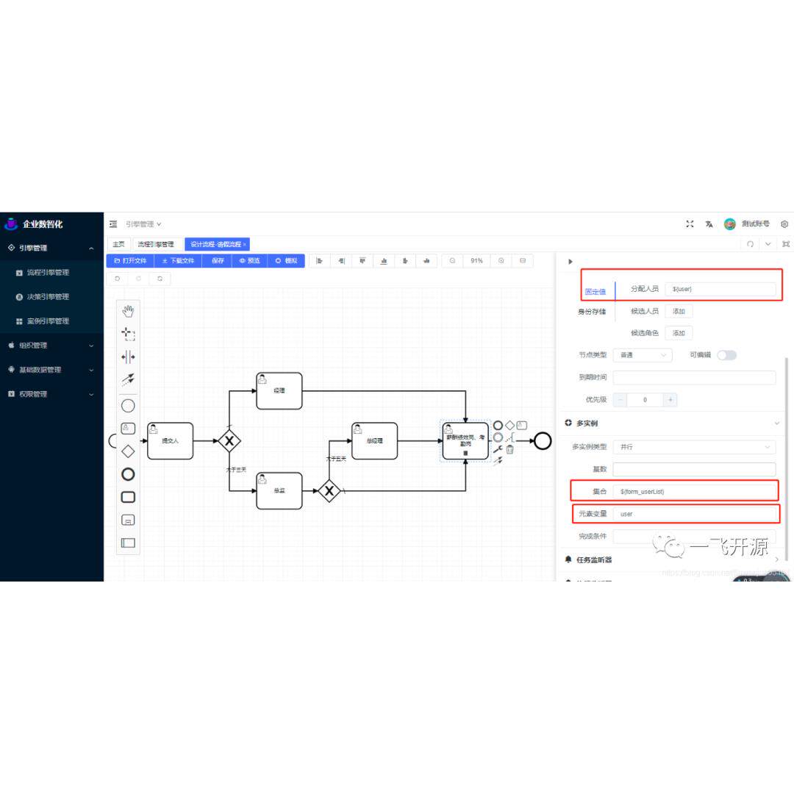
Task: Delete selected task with trash icon
Action: coord(510,449)
